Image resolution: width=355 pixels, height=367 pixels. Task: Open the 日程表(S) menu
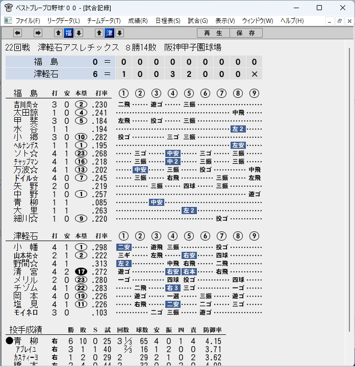coord(168,21)
